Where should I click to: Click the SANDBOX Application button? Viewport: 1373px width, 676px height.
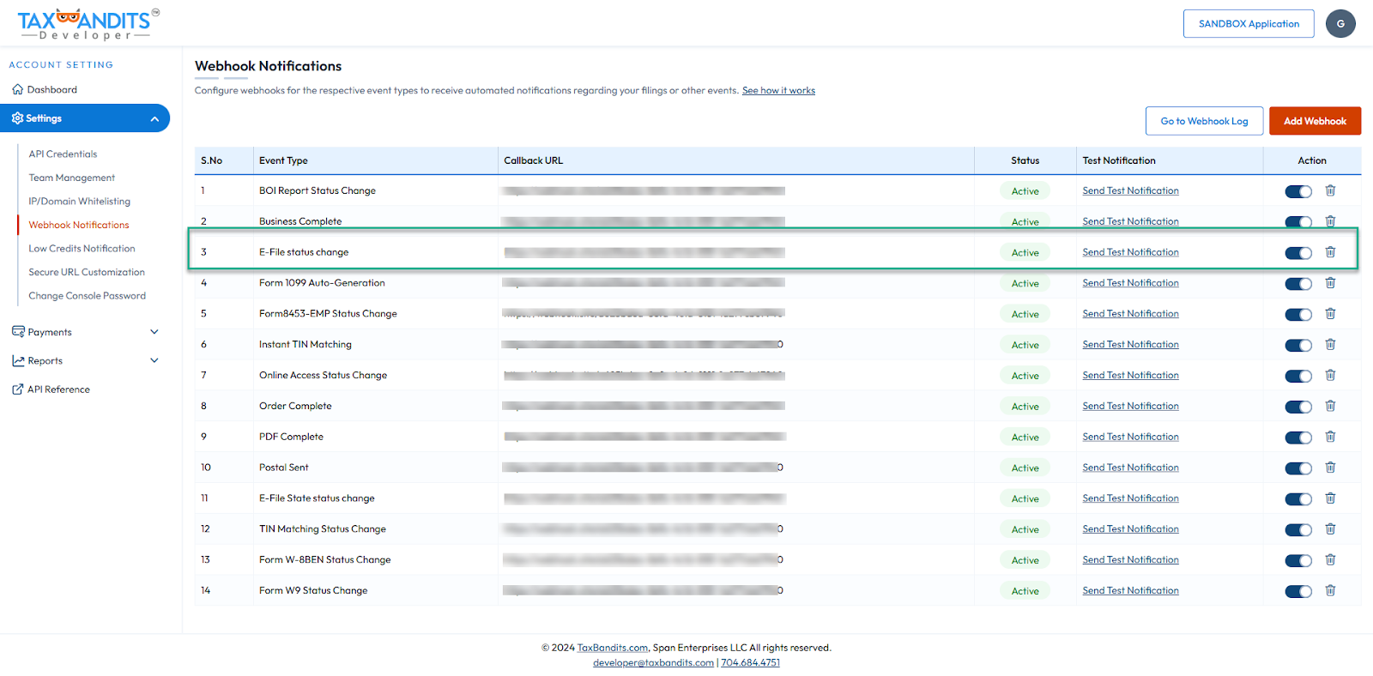click(x=1249, y=24)
